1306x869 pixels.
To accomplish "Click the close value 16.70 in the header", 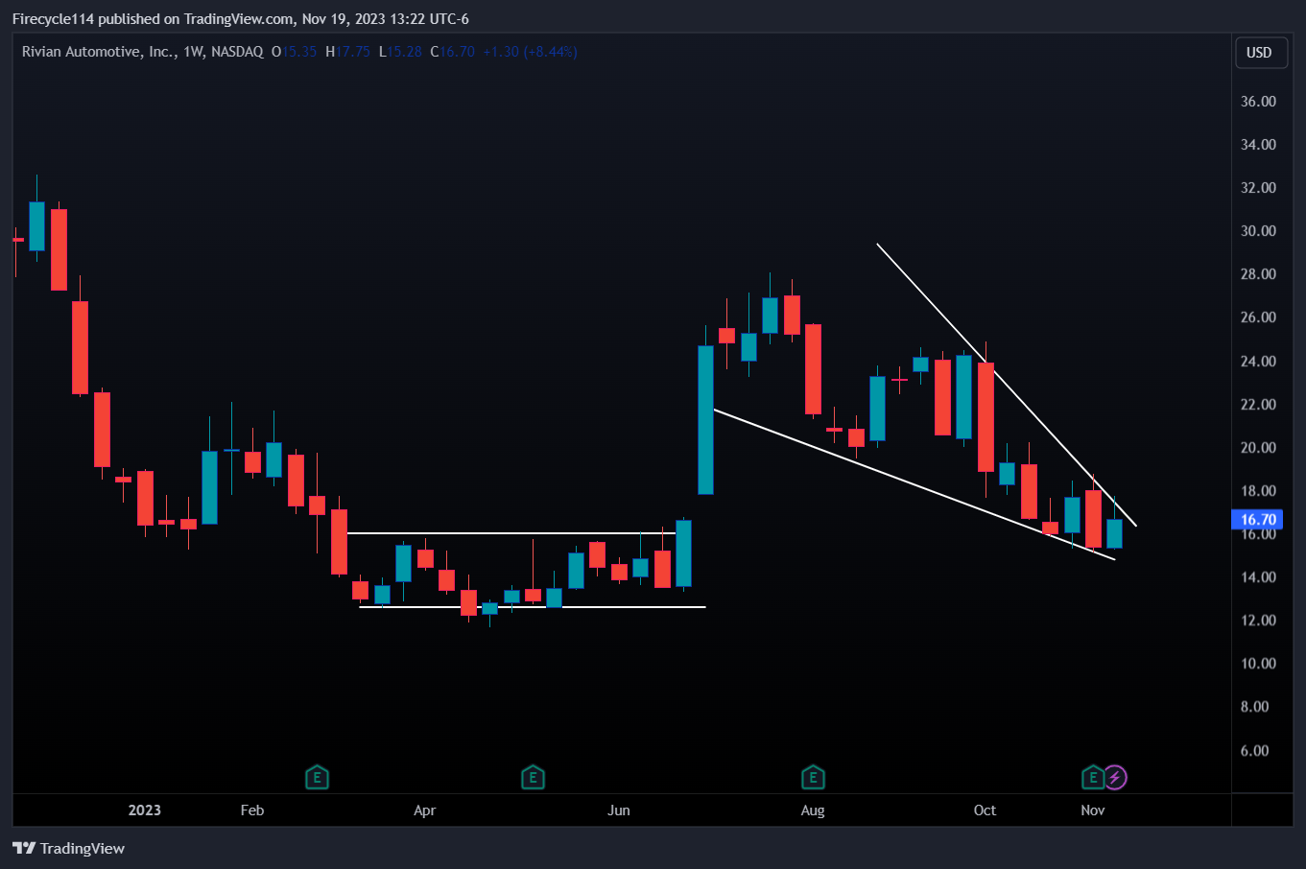I will [x=457, y=52].
